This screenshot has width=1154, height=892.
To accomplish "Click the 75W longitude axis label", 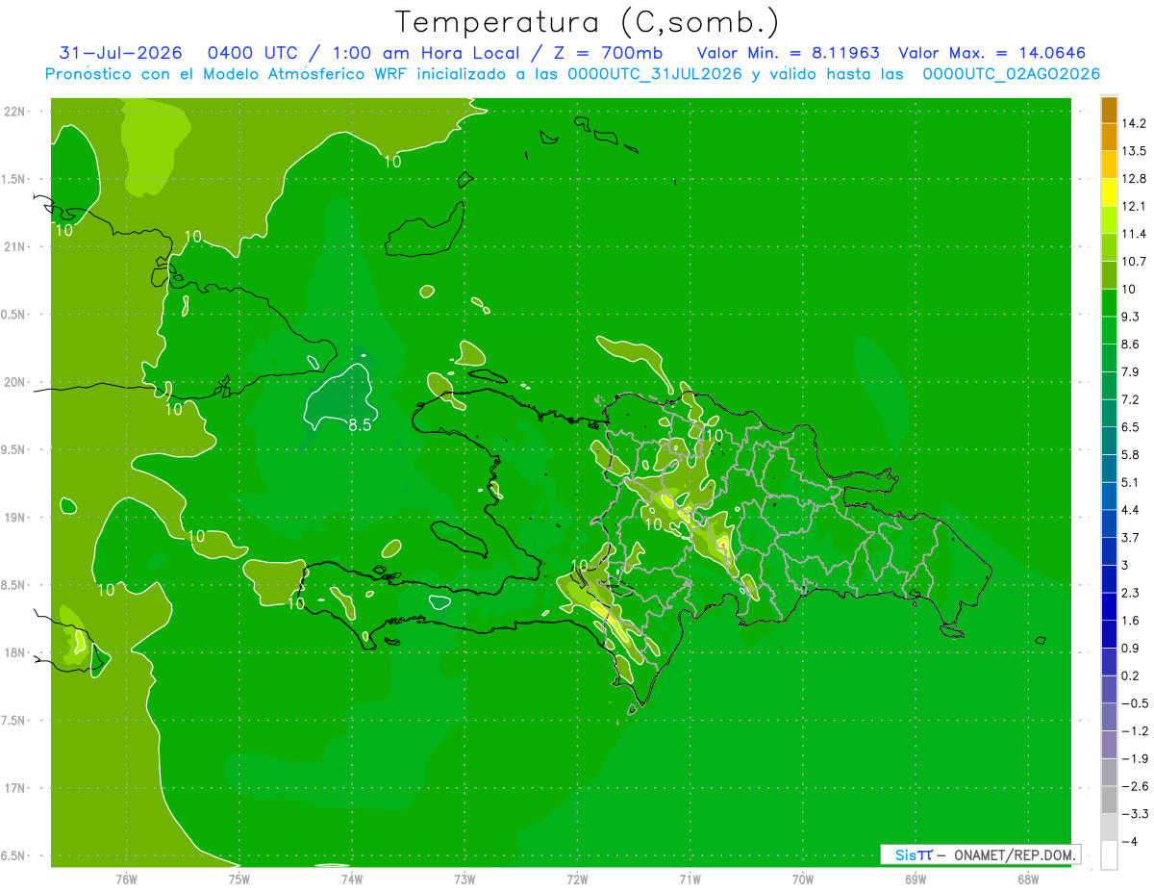I will tap(239, 879).
